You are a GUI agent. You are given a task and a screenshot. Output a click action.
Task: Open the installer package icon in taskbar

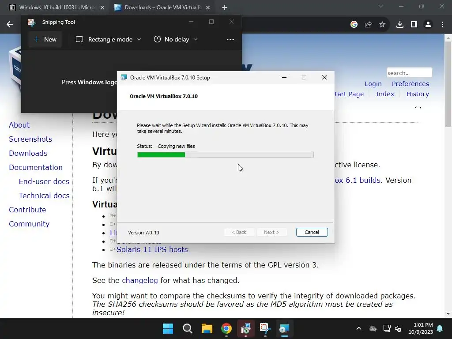coord(245,328)
